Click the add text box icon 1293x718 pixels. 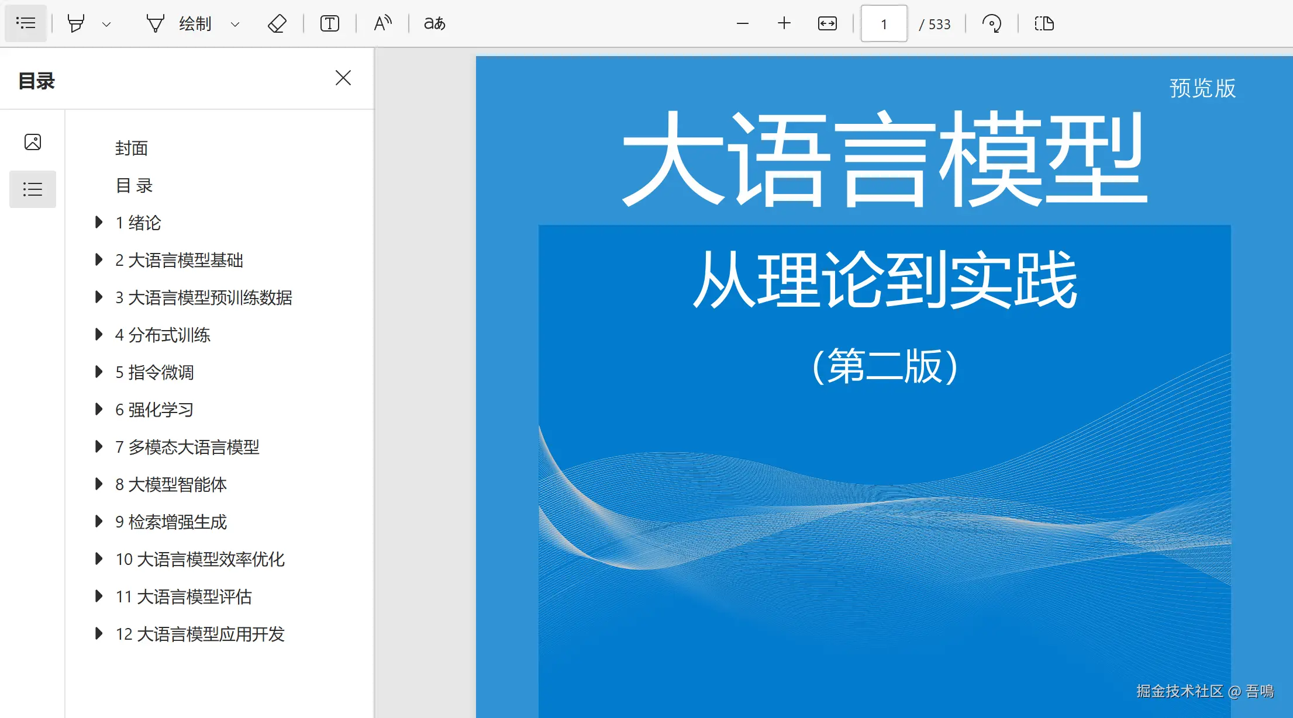pyautogui.click(x=330, y=24)
